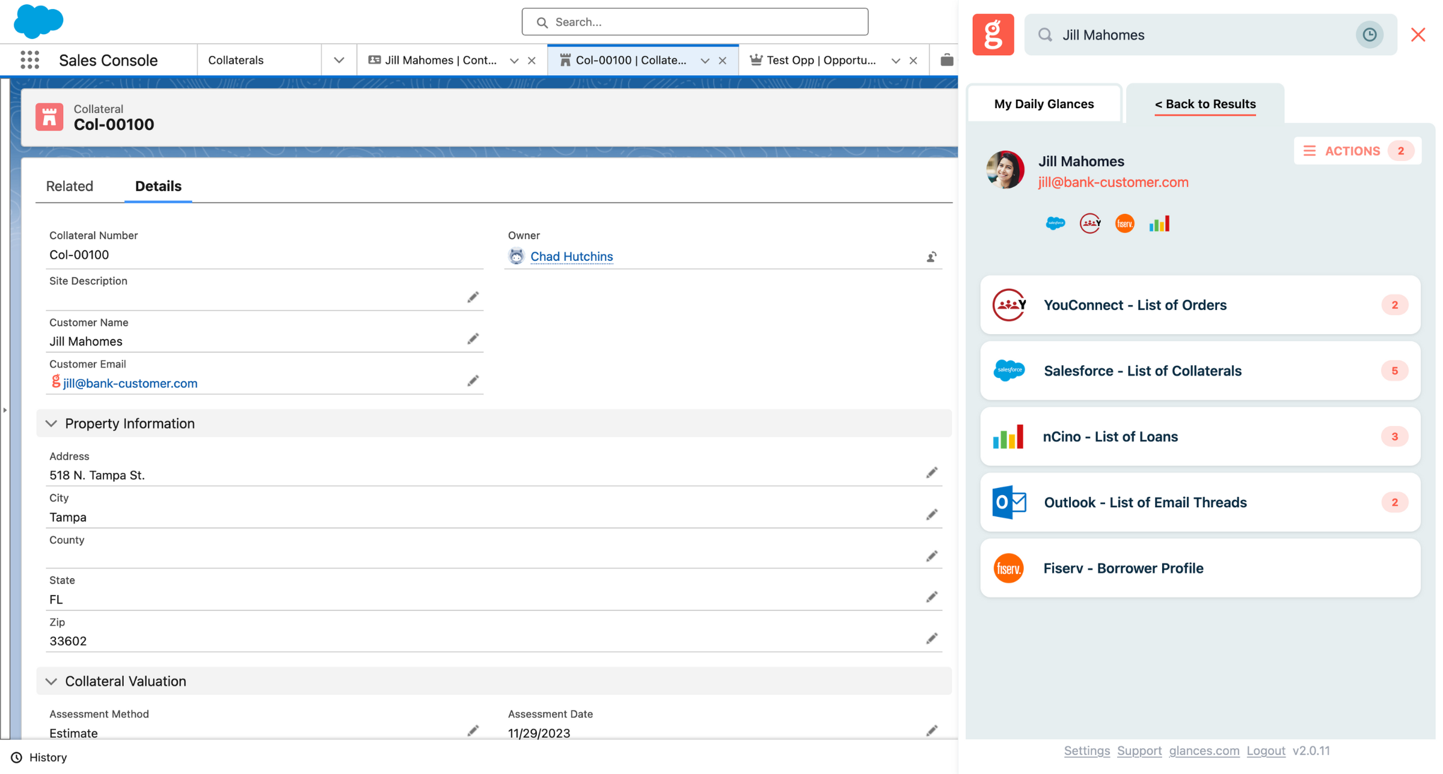The image size is (1443, 774).
Task: Close the Test Opp opportunity tab
Action: point(913,61)
